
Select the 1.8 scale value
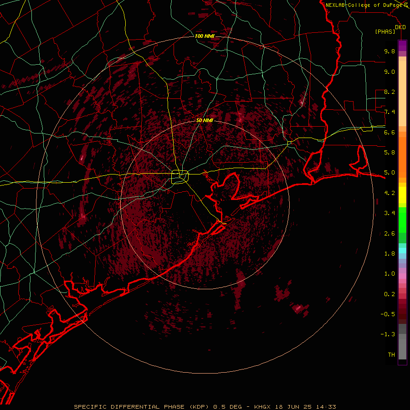389,254
